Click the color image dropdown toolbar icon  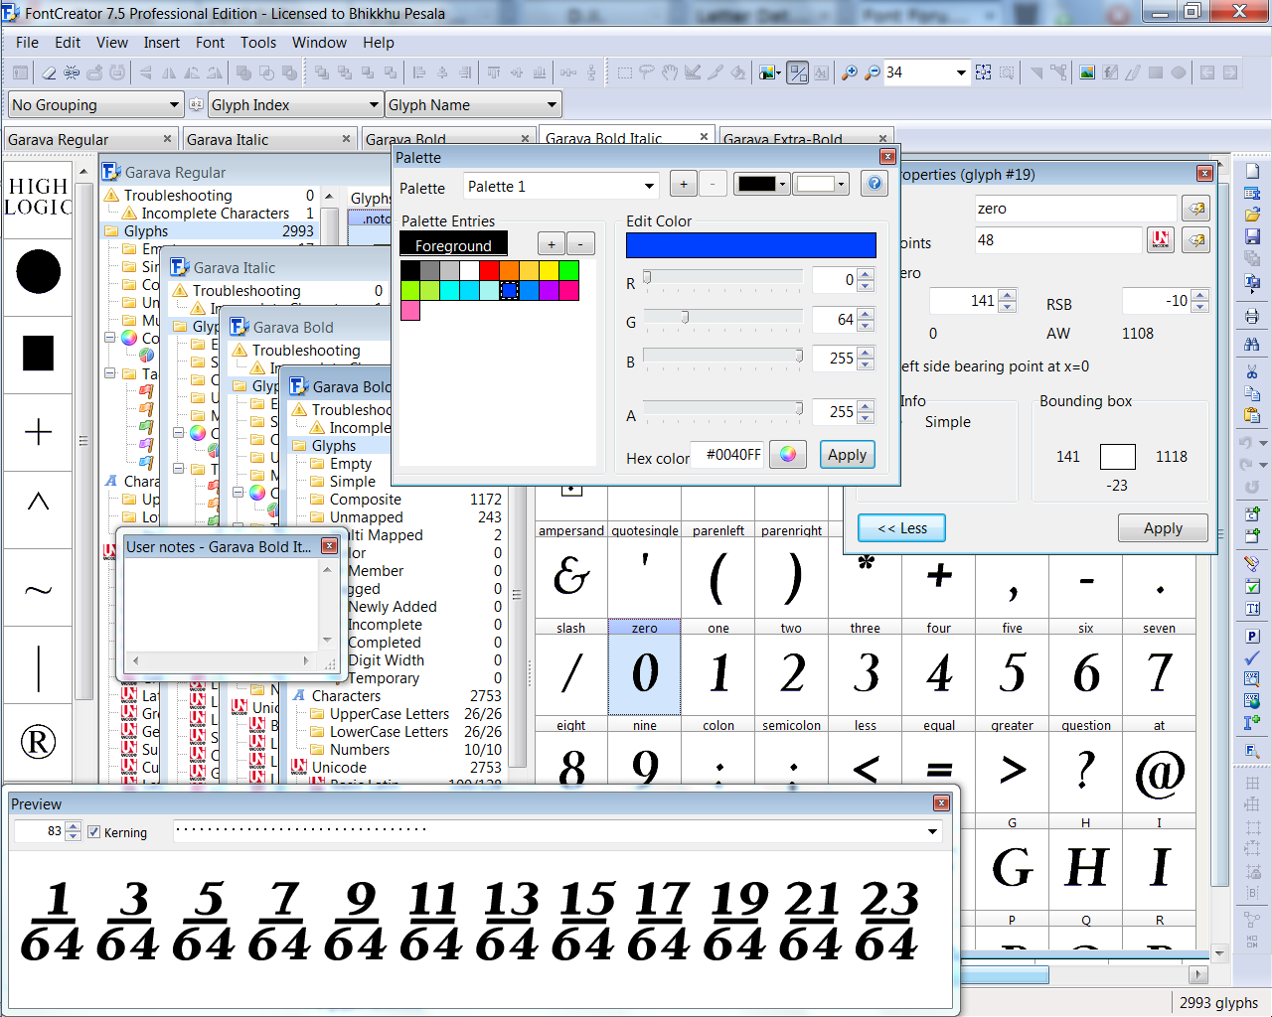coord(768,73)
